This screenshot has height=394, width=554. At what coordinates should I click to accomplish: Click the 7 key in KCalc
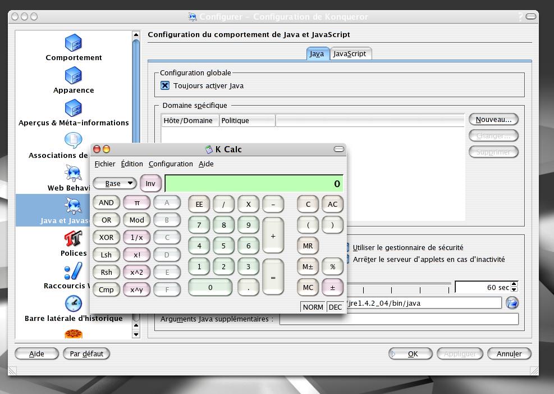[x=199, y=225]
